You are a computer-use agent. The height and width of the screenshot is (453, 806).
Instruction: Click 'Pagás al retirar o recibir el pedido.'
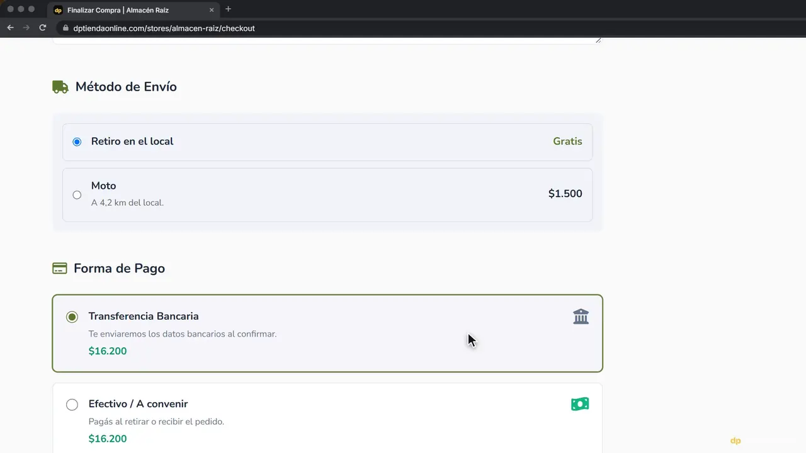coord(156,422)
